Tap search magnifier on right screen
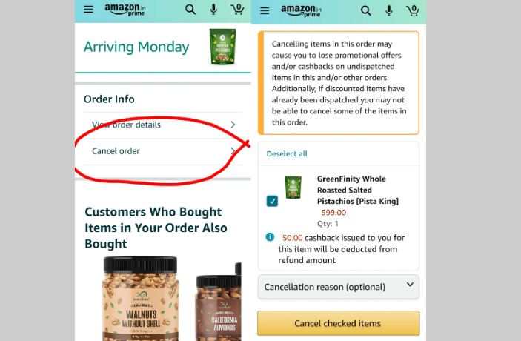 366,10
